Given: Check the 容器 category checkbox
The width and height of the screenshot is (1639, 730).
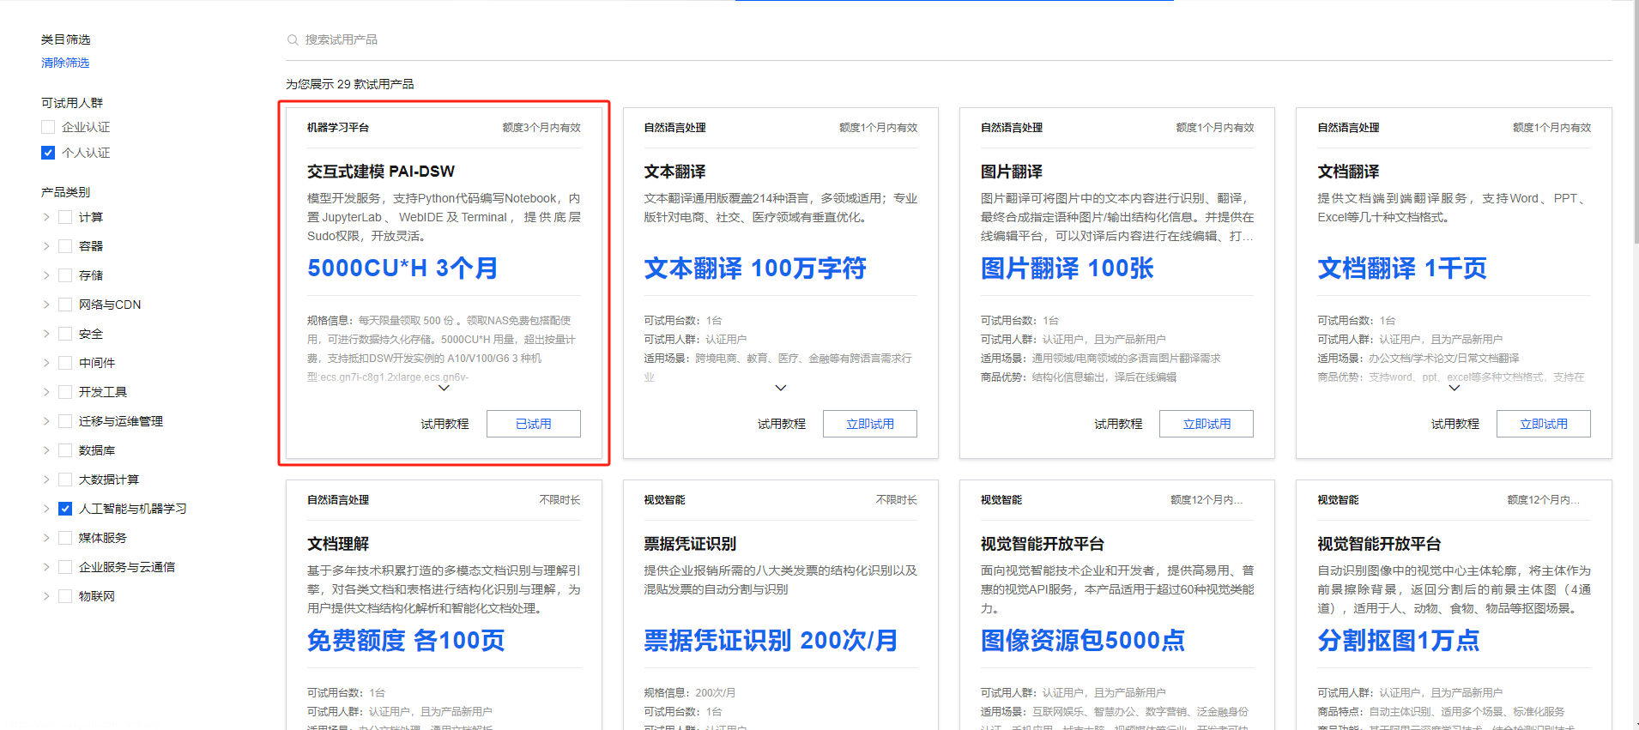Looking at the screenshot, I should [65, 246].
